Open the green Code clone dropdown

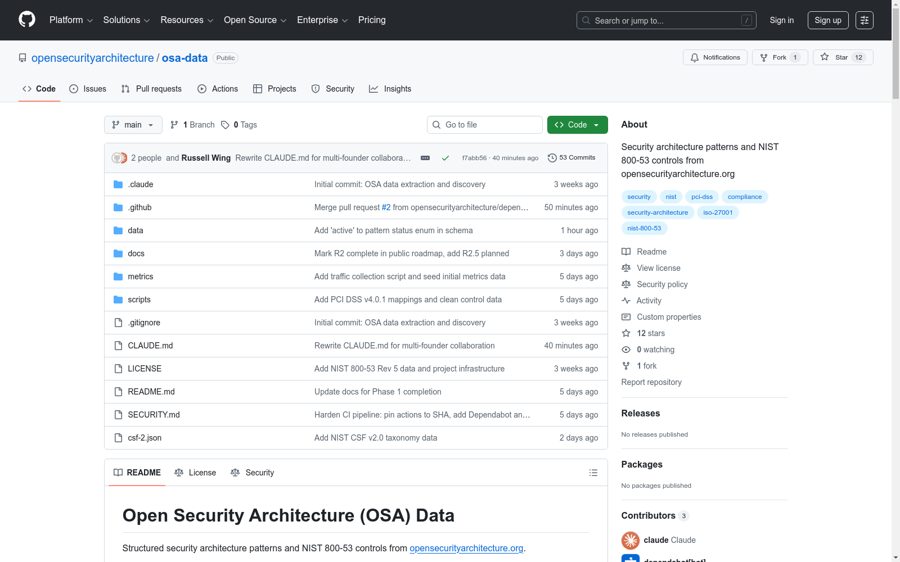click(x=577, y=125)
